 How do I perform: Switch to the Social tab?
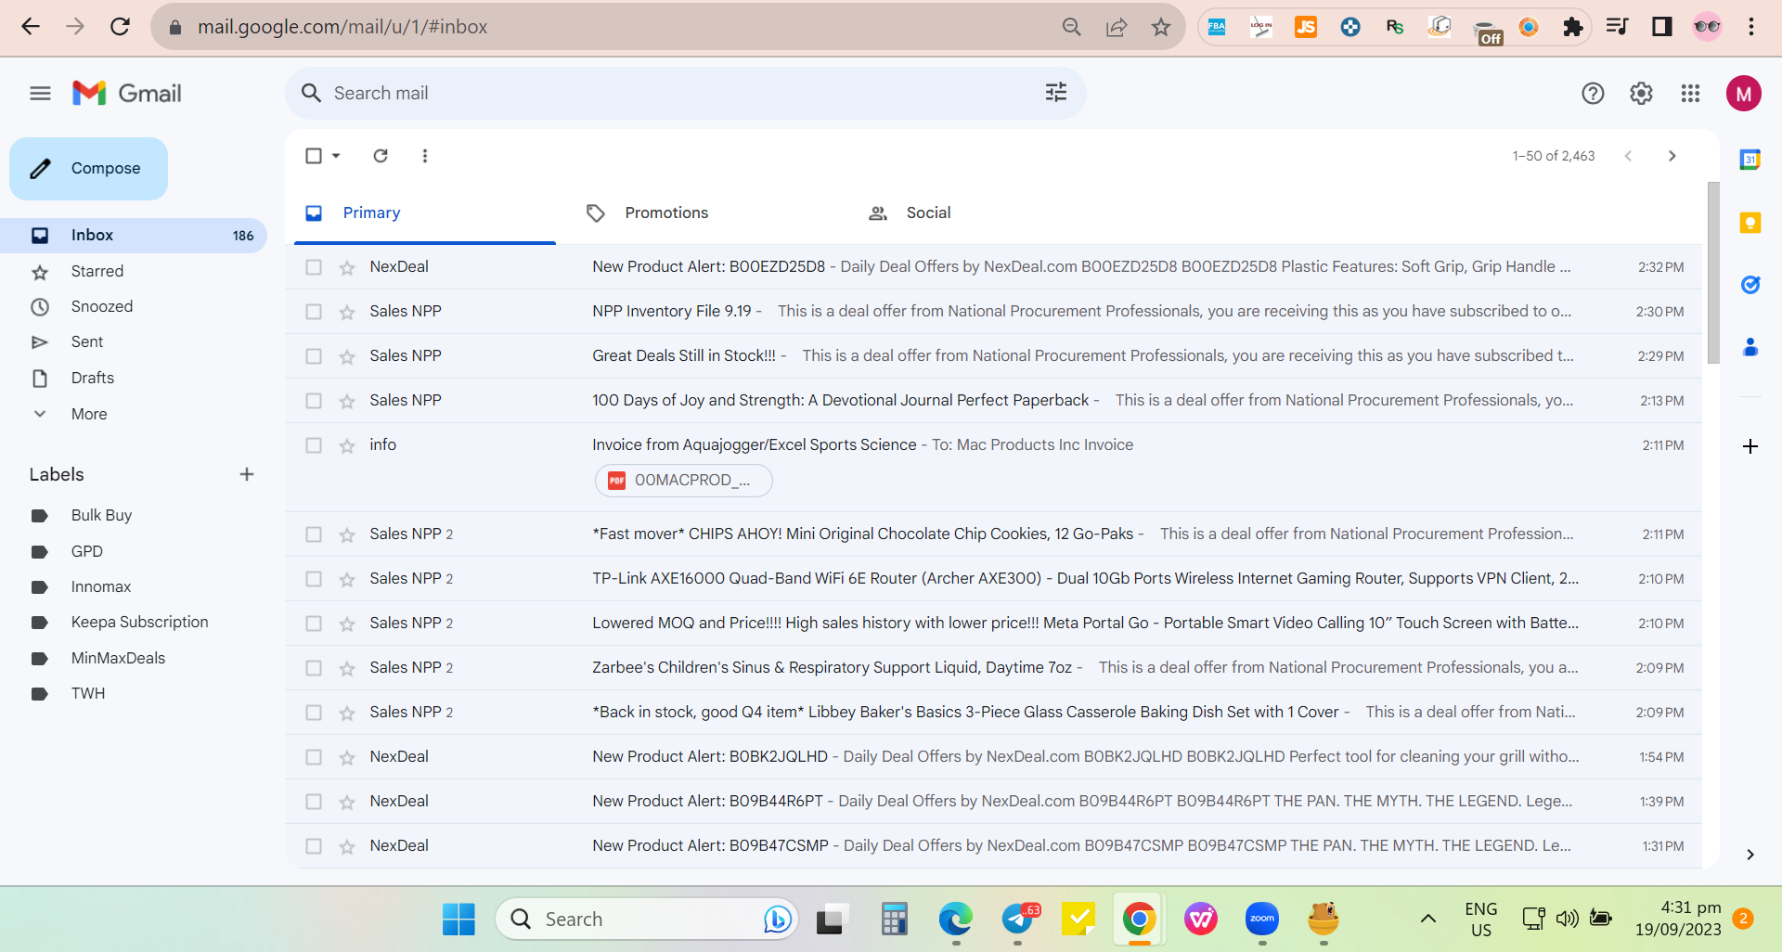[x=988, y=213]
